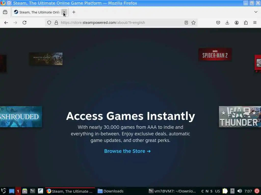Click the red power logout icon
This screenshot has width=261, height=195.
click(x=257, y=191)
